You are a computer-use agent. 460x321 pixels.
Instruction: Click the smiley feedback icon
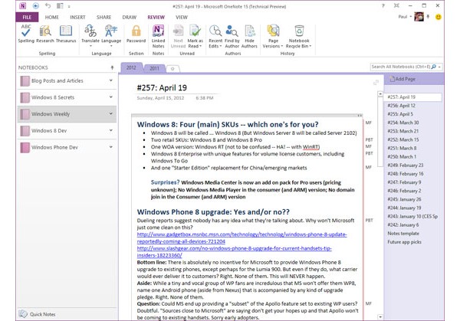click(x=439, y=17)
